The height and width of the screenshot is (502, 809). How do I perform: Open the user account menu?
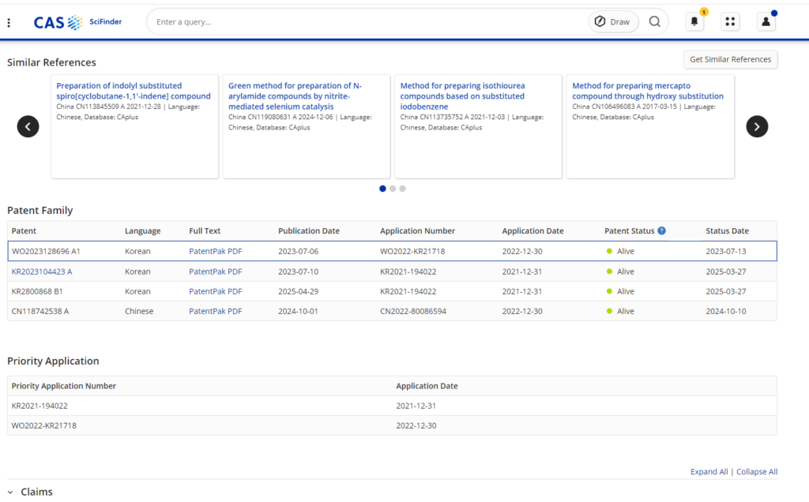[766, 22]
